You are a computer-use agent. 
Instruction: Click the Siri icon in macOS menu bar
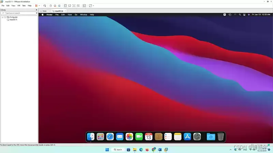pyautogui.click(x=249, y=15)
